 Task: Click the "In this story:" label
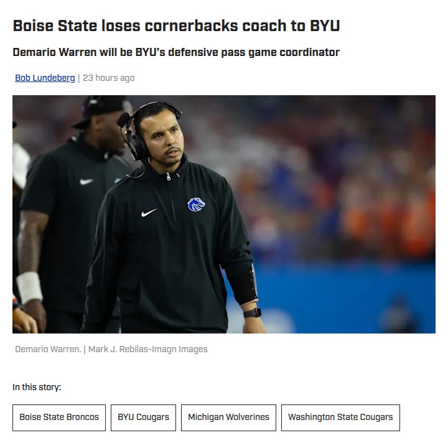click(x=37, y=387)
